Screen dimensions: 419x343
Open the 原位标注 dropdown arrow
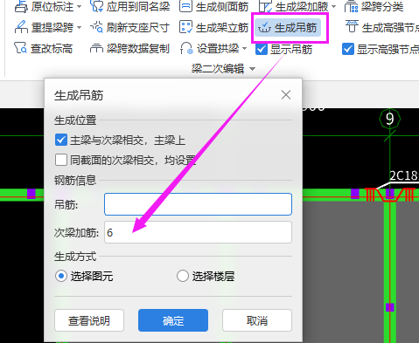(80, 7)
